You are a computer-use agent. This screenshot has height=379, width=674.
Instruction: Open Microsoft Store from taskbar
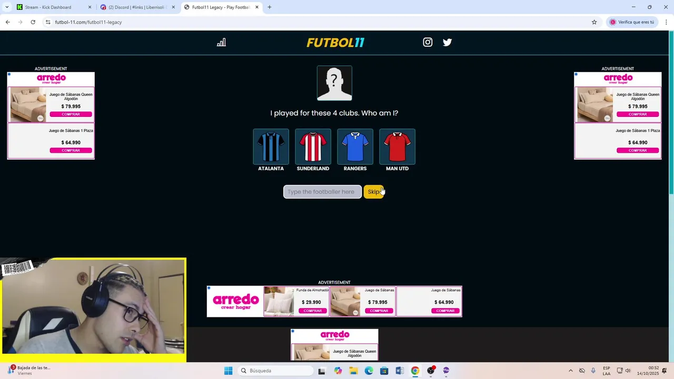point(384,371)
